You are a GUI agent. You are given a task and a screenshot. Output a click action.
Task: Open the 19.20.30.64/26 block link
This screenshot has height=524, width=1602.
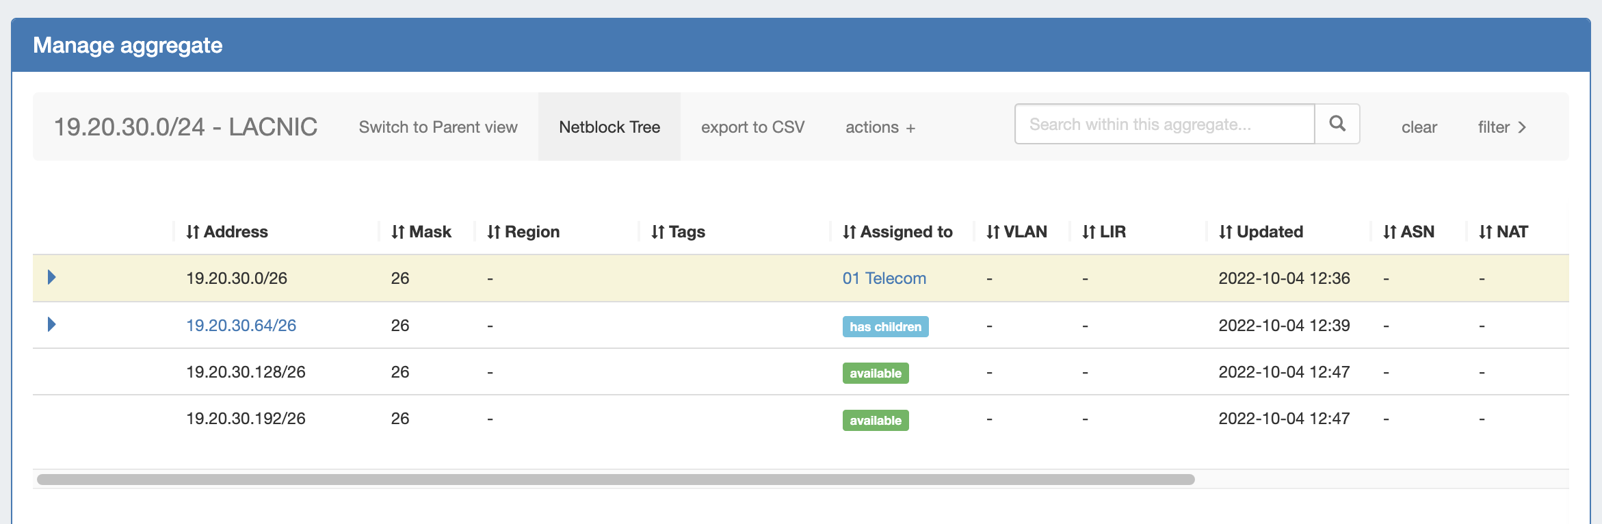pyautogui.click(x=241, y=326)
